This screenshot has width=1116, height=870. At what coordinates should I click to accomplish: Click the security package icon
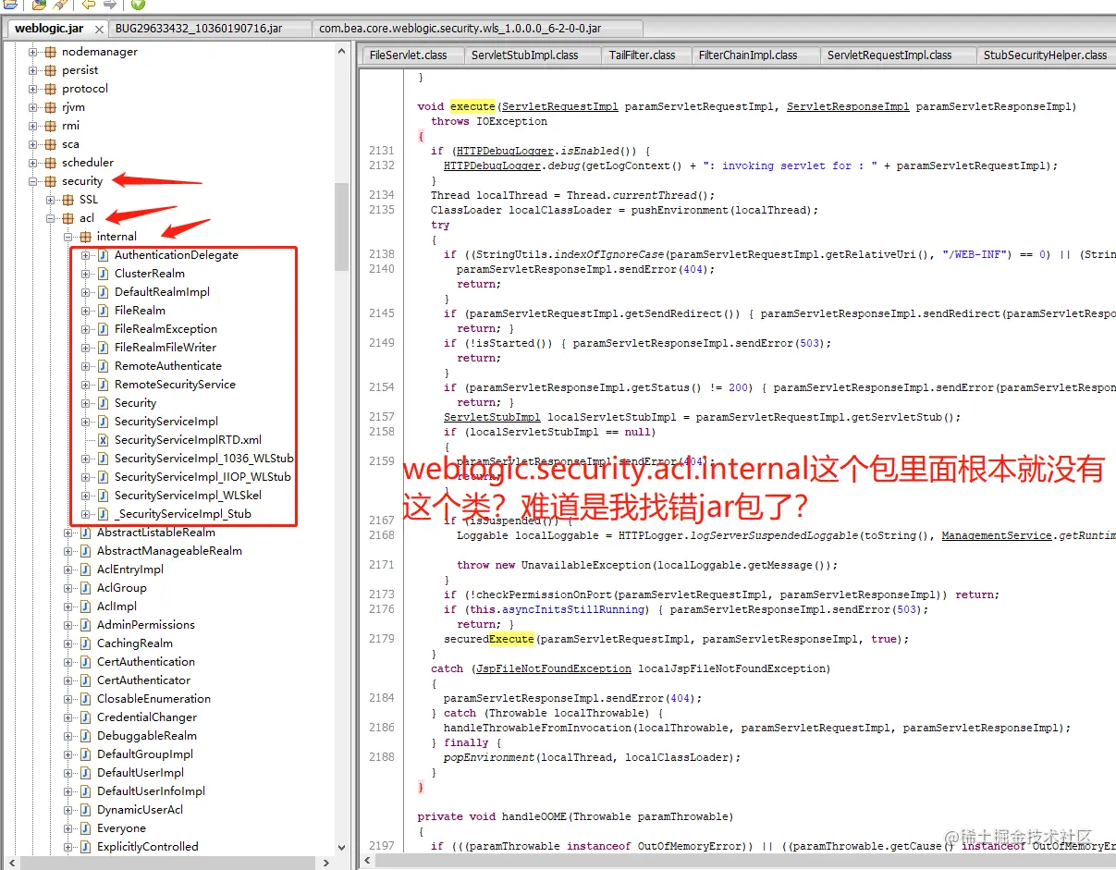[x=50, y=181]
